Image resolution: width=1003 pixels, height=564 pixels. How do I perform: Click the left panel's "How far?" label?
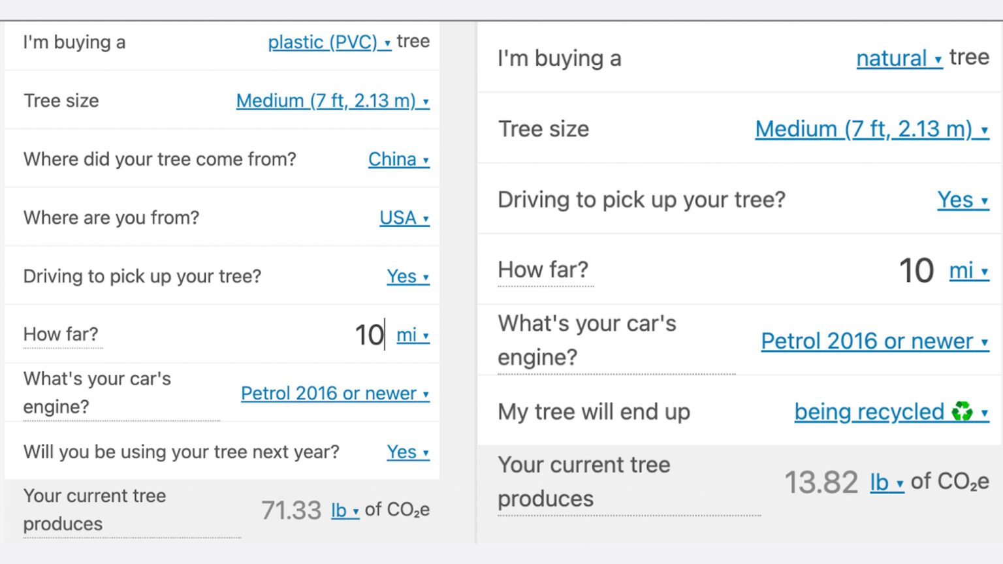click(x=61, y=335)
